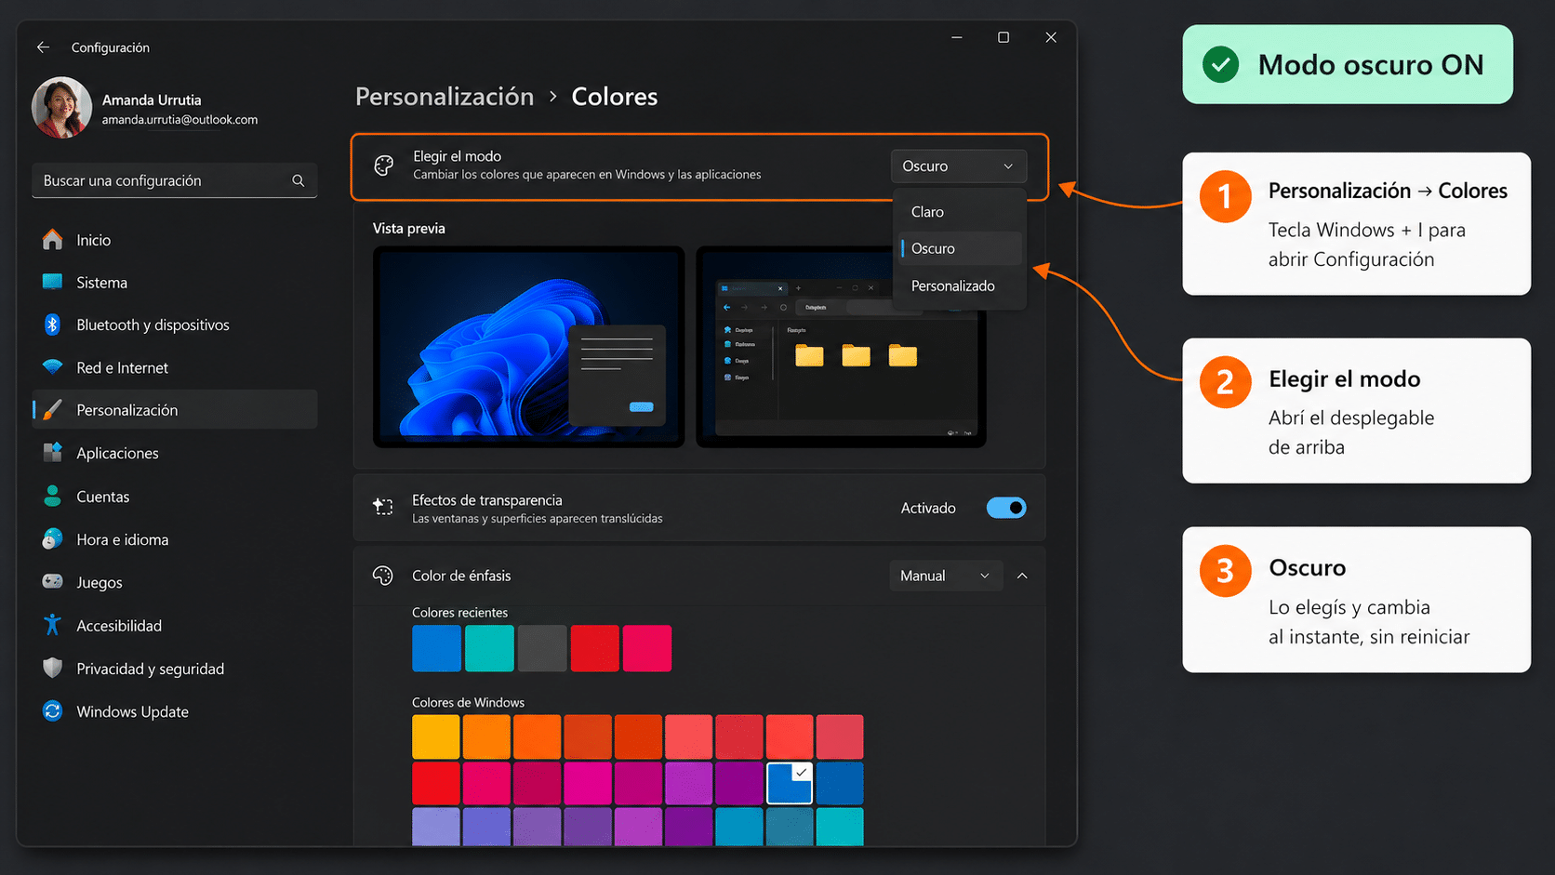
Task: Click the Colores de Windows label
Action: click(469, 703)
